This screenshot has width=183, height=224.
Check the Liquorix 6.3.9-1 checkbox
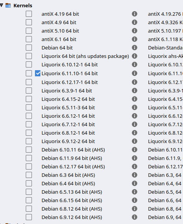point(29,91)
